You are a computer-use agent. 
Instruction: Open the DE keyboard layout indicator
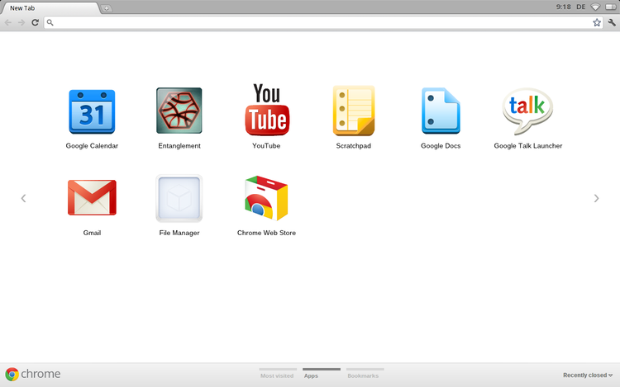[581, 7]
